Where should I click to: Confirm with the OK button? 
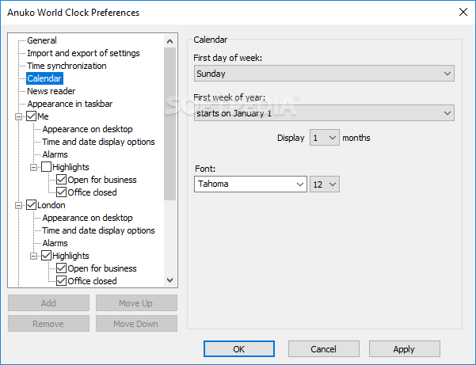pos(239,349)
